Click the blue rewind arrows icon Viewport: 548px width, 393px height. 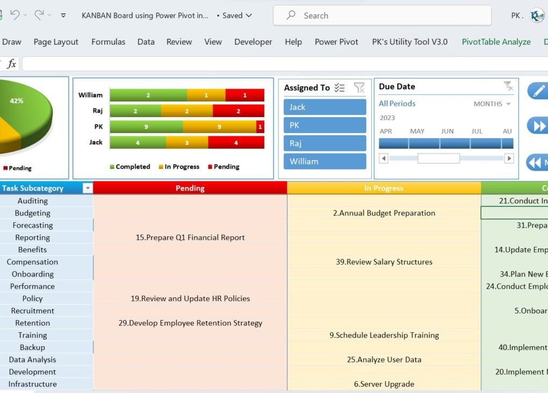point(538,161)
